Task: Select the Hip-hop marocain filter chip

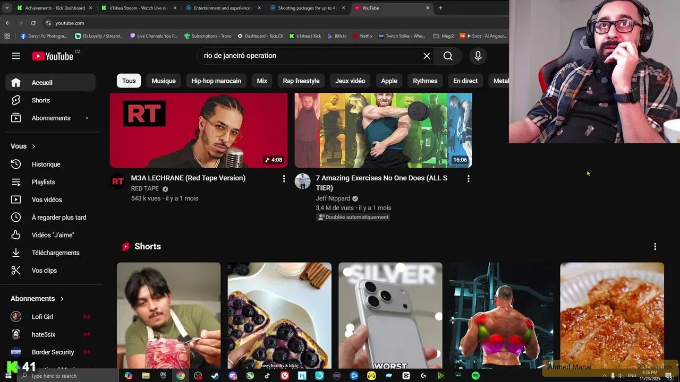Action: [x=216, y=81]
